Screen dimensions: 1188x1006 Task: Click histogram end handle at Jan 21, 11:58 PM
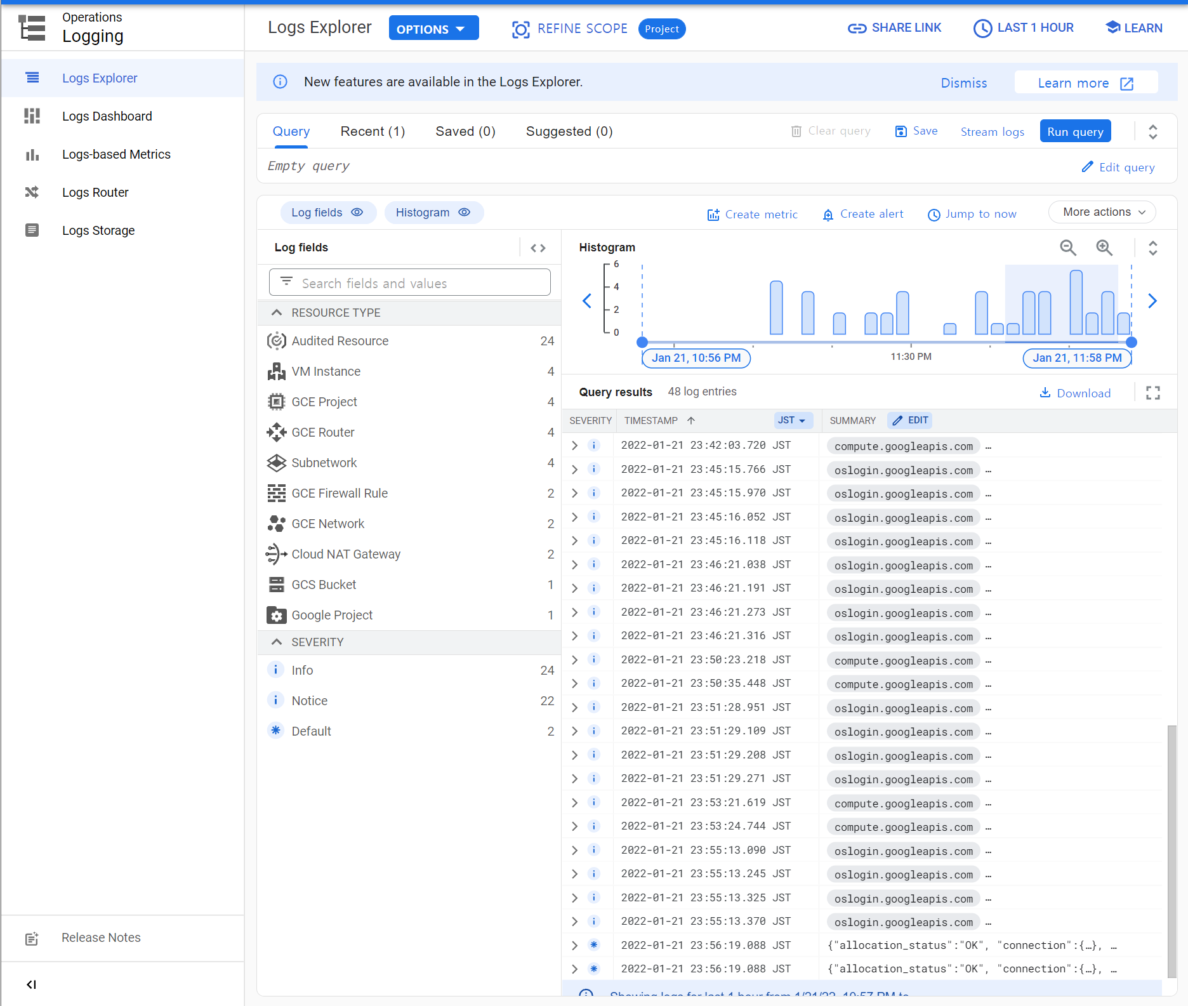[1132, 342]
